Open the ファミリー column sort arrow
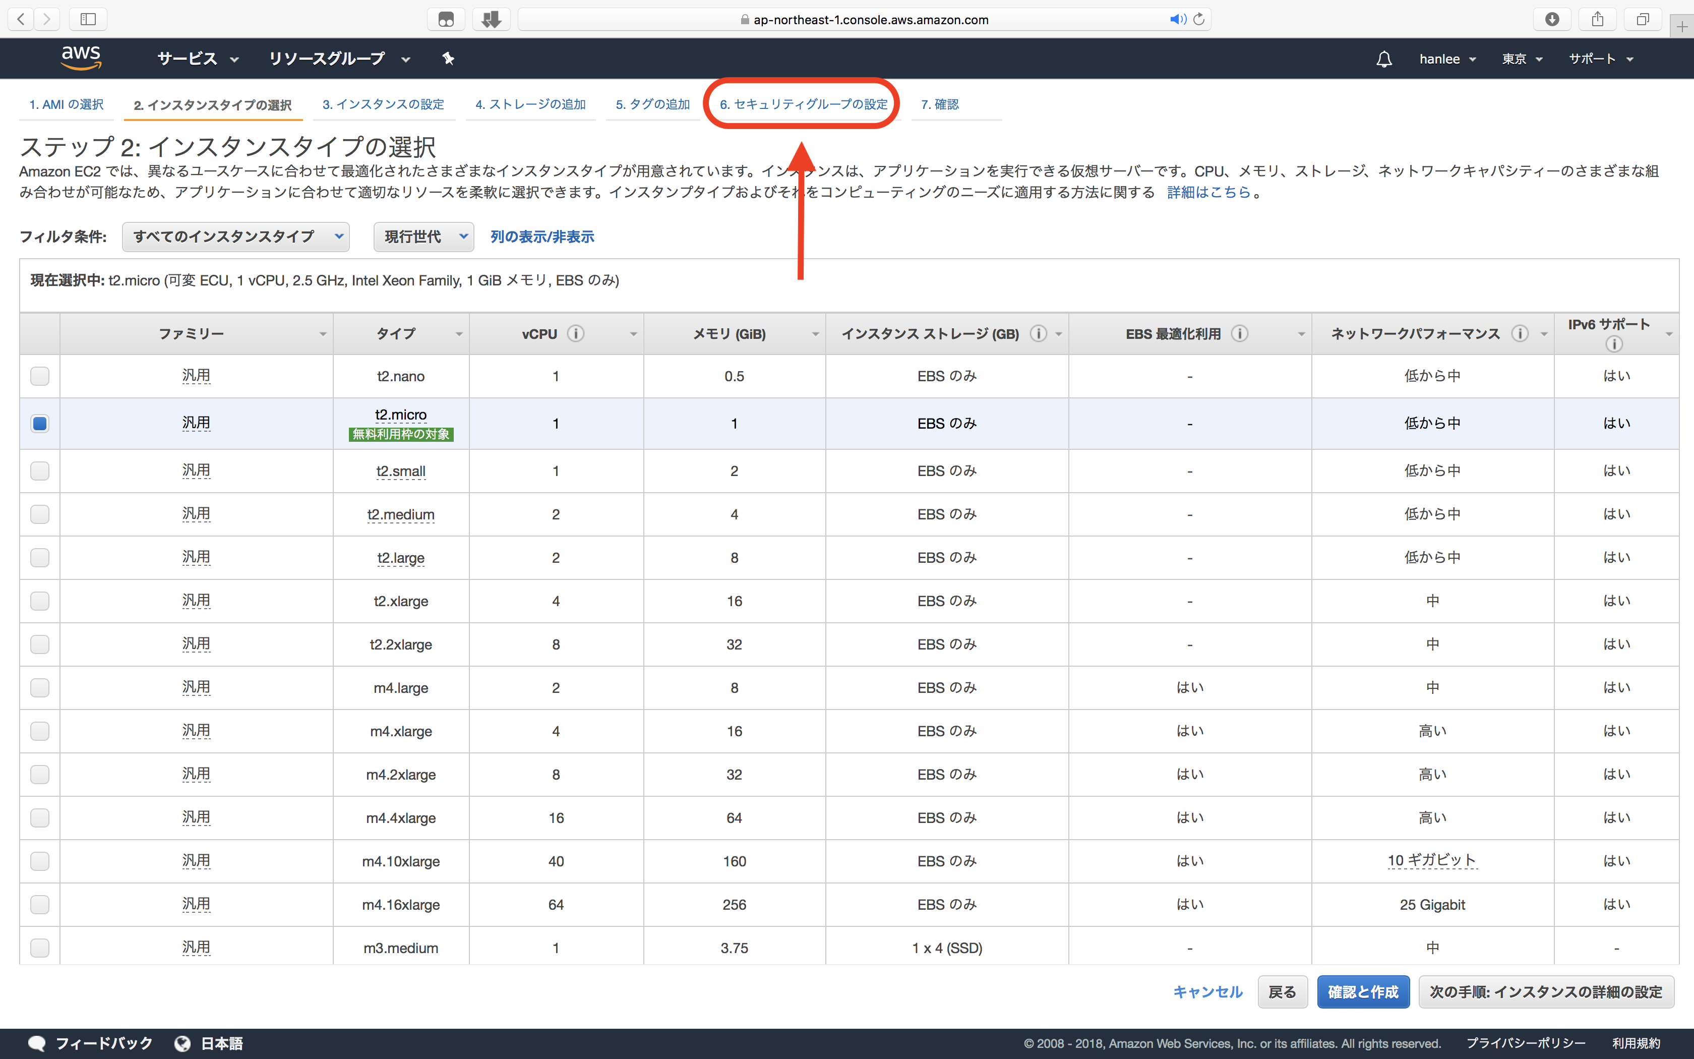The image size is (1694, 1059). point(323,334)
